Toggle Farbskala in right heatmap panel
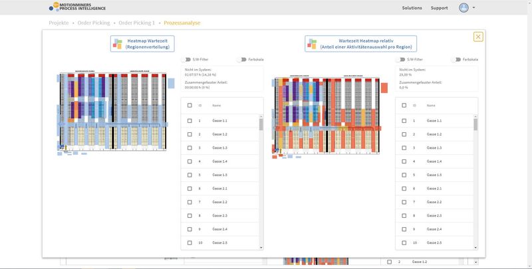532x269 pixels. pyautogui.click(x=456, y=60)
